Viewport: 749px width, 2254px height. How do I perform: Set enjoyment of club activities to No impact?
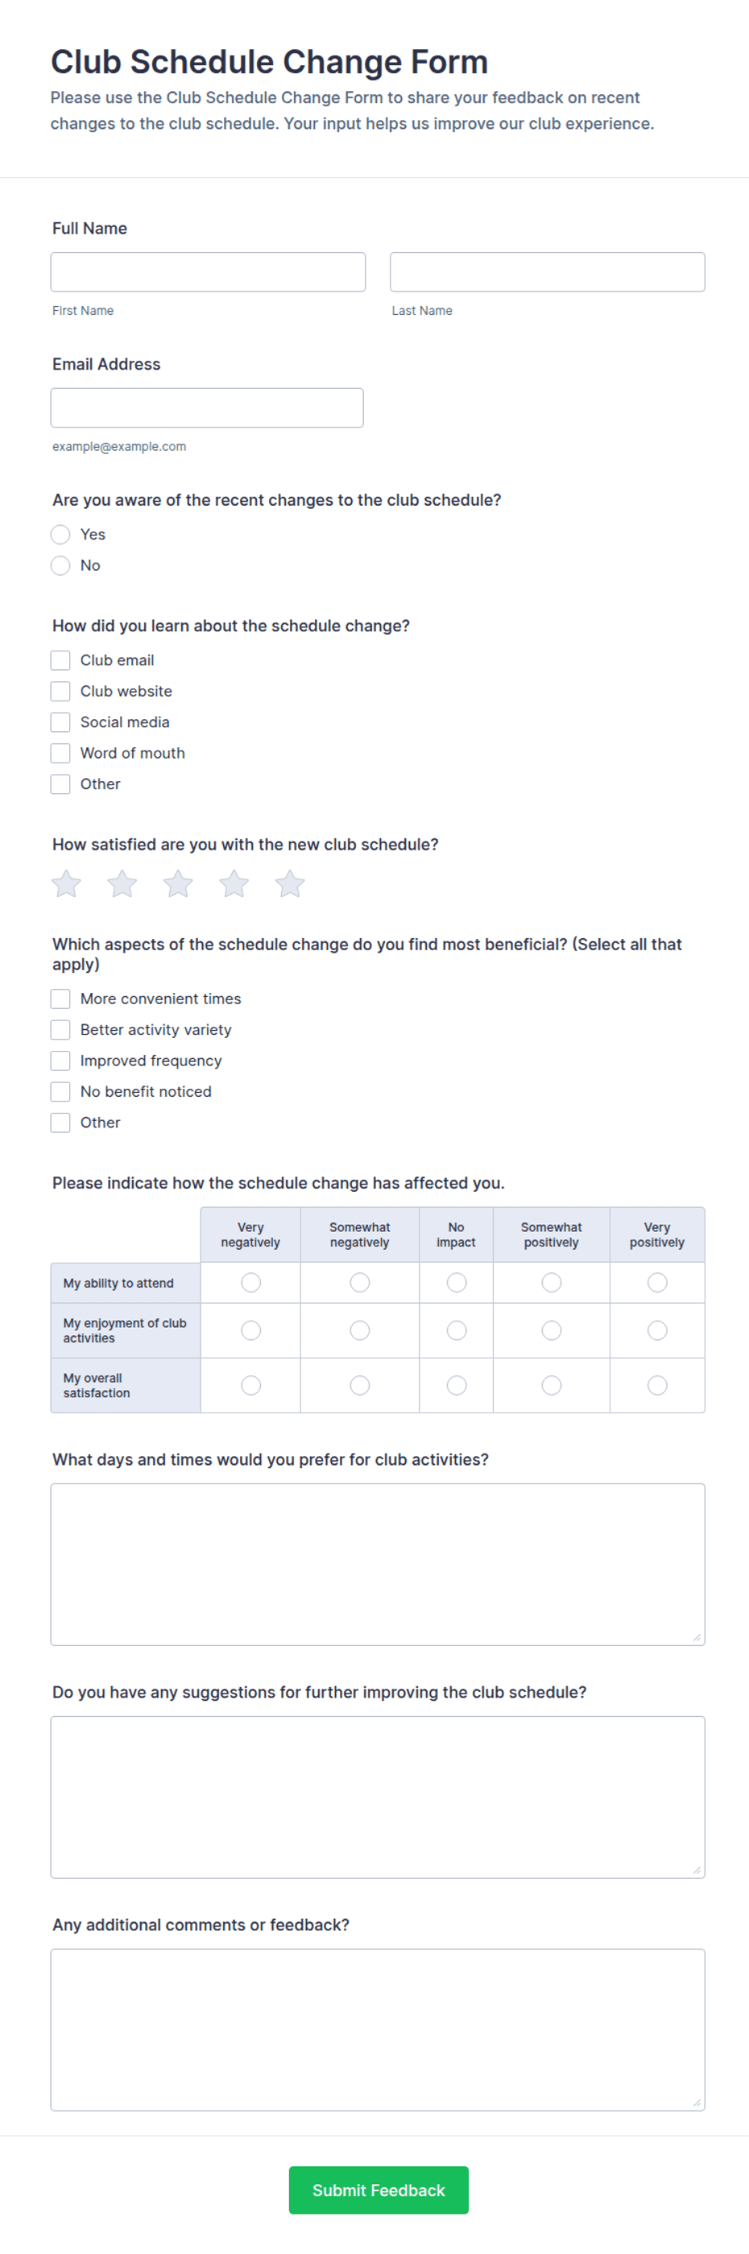click(457, 1331)
